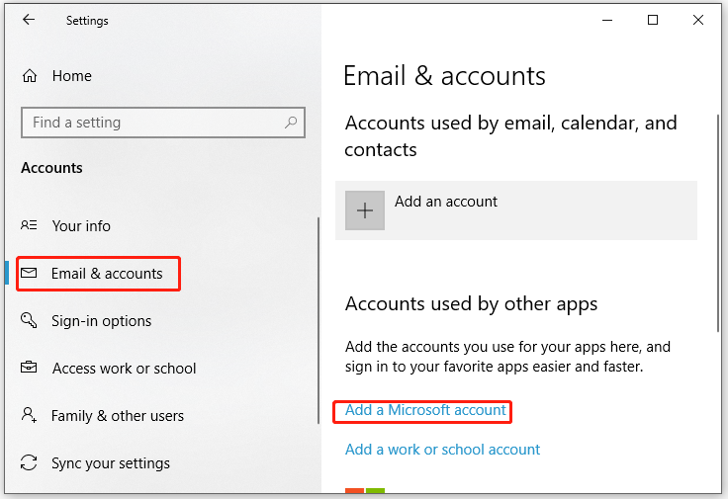The image size is (728, 499).
Task: Click the Sign-in options key icon
Action: click(29, 320)
